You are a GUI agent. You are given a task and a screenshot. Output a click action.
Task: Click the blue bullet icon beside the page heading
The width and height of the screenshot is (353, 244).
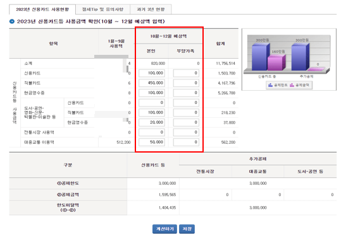[12, 21]
